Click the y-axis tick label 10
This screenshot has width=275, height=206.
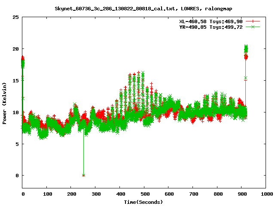15,112
